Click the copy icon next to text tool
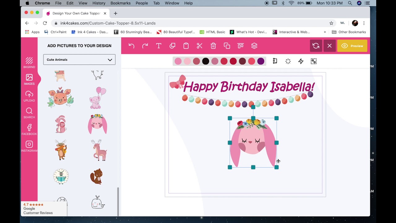Screen dimensions: 396x223 [172, 46]
